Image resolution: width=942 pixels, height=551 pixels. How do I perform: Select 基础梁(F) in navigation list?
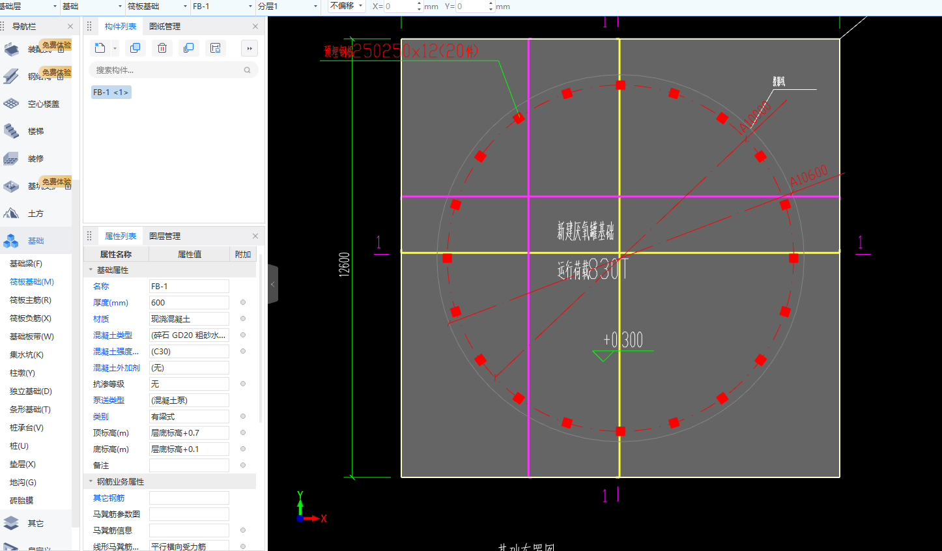(x=26, y=264)
